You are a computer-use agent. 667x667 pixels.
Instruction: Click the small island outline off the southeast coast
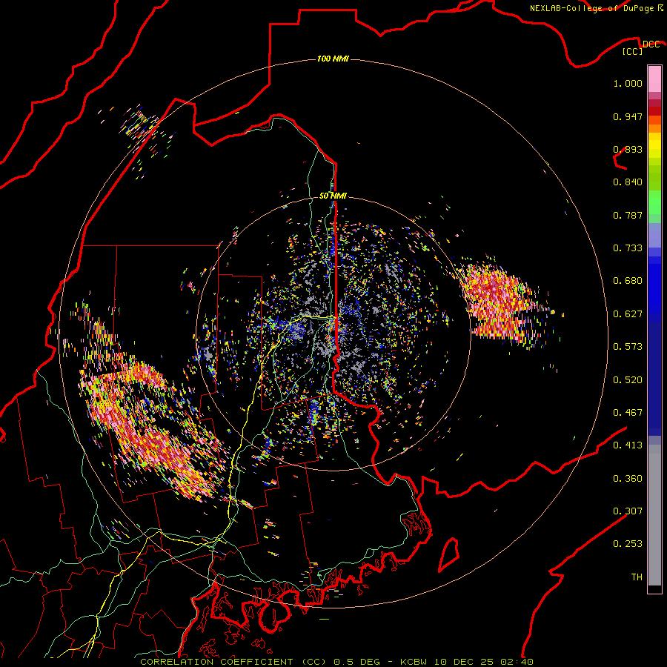click(449, 554)
